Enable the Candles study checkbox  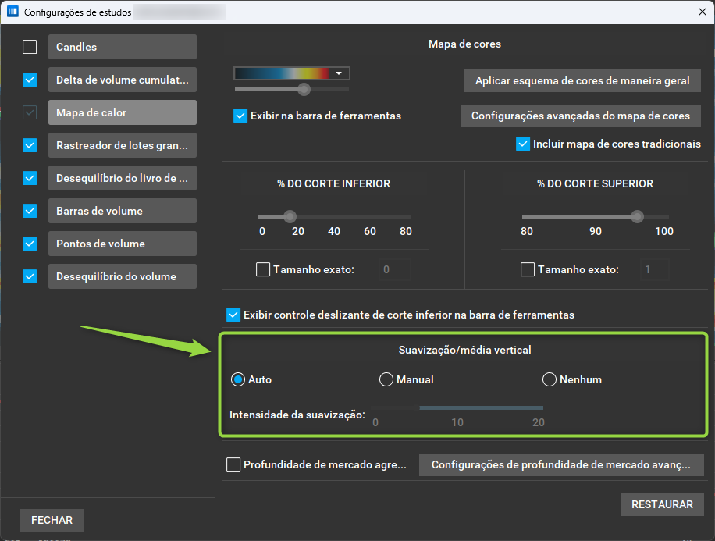(30, 47)
